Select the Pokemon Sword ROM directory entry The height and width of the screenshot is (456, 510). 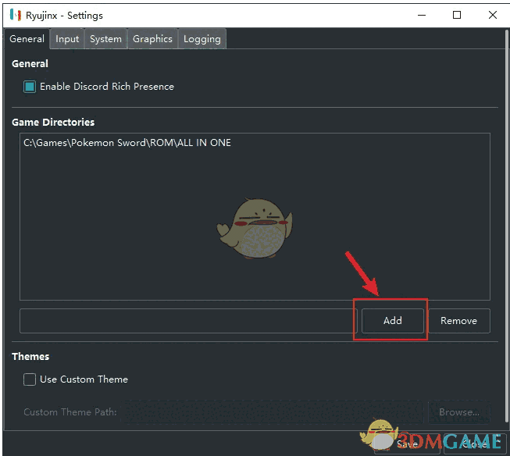pyautogui.click(x=127, y=142)
